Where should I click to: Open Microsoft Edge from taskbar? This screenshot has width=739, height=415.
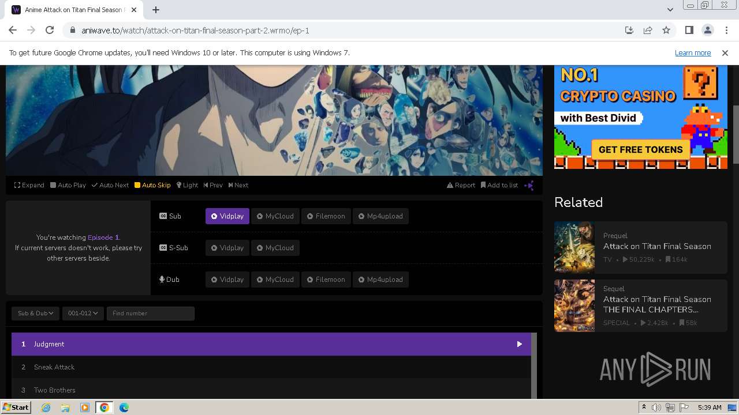coord(124,408)
